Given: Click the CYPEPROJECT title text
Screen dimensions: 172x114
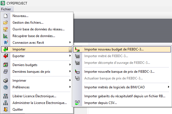Looking at the screenshot, I should pos(17,3).
